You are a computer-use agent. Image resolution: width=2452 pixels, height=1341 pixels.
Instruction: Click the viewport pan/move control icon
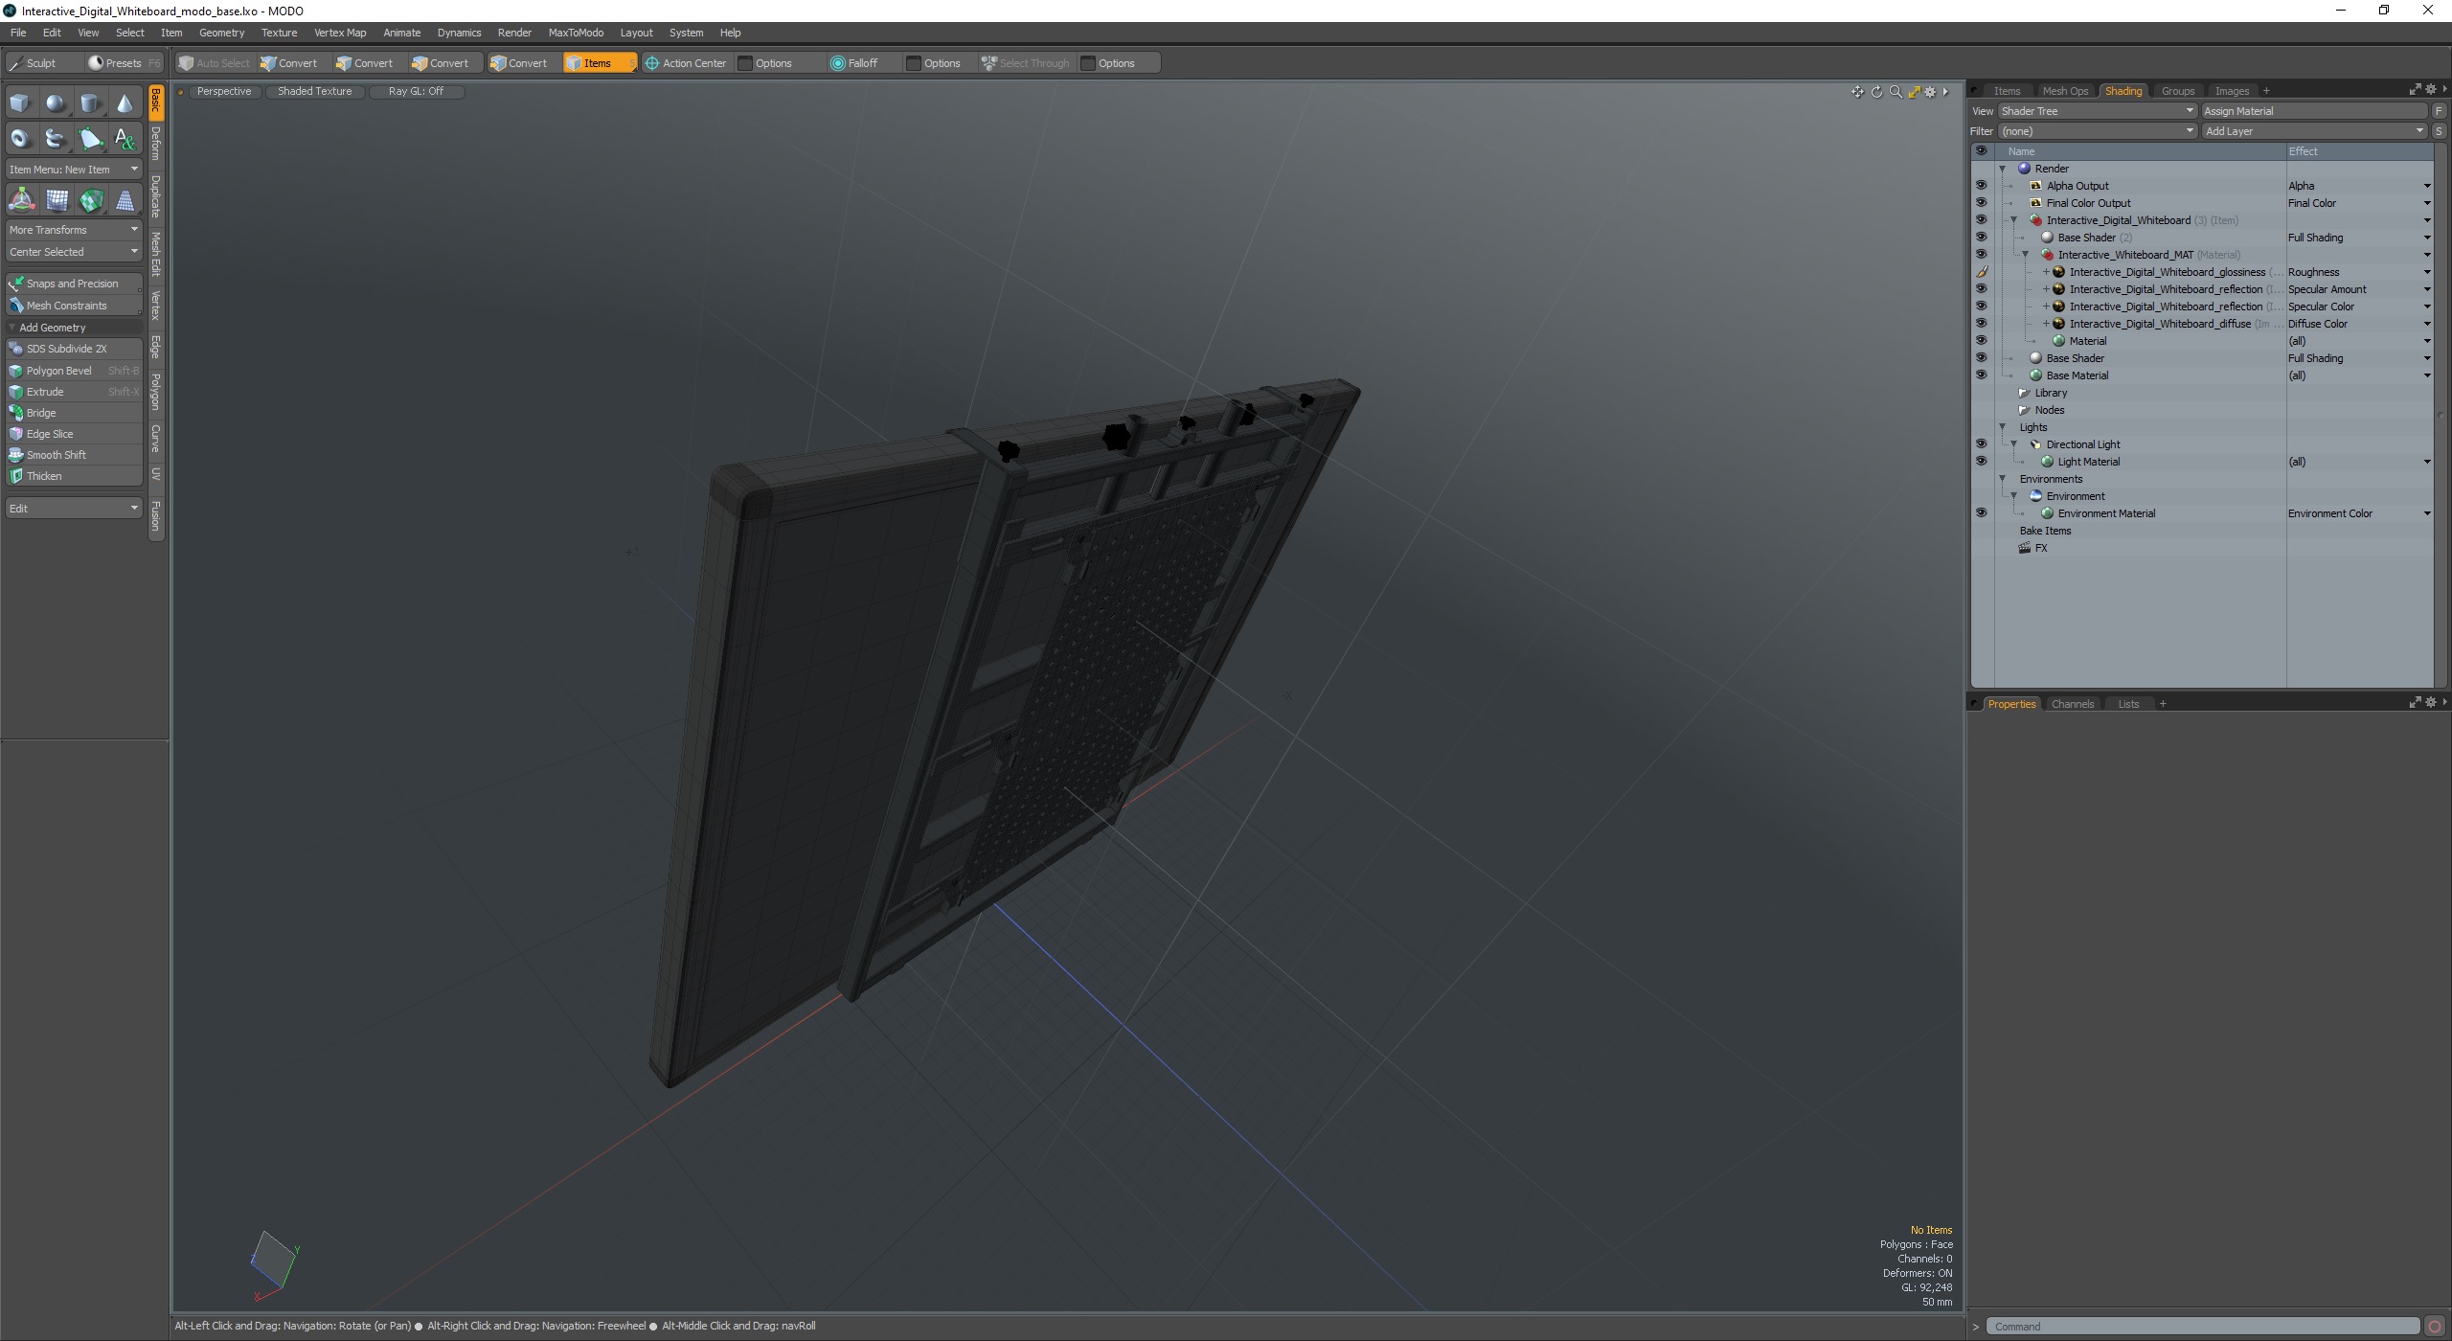(x=1857, y=92)
